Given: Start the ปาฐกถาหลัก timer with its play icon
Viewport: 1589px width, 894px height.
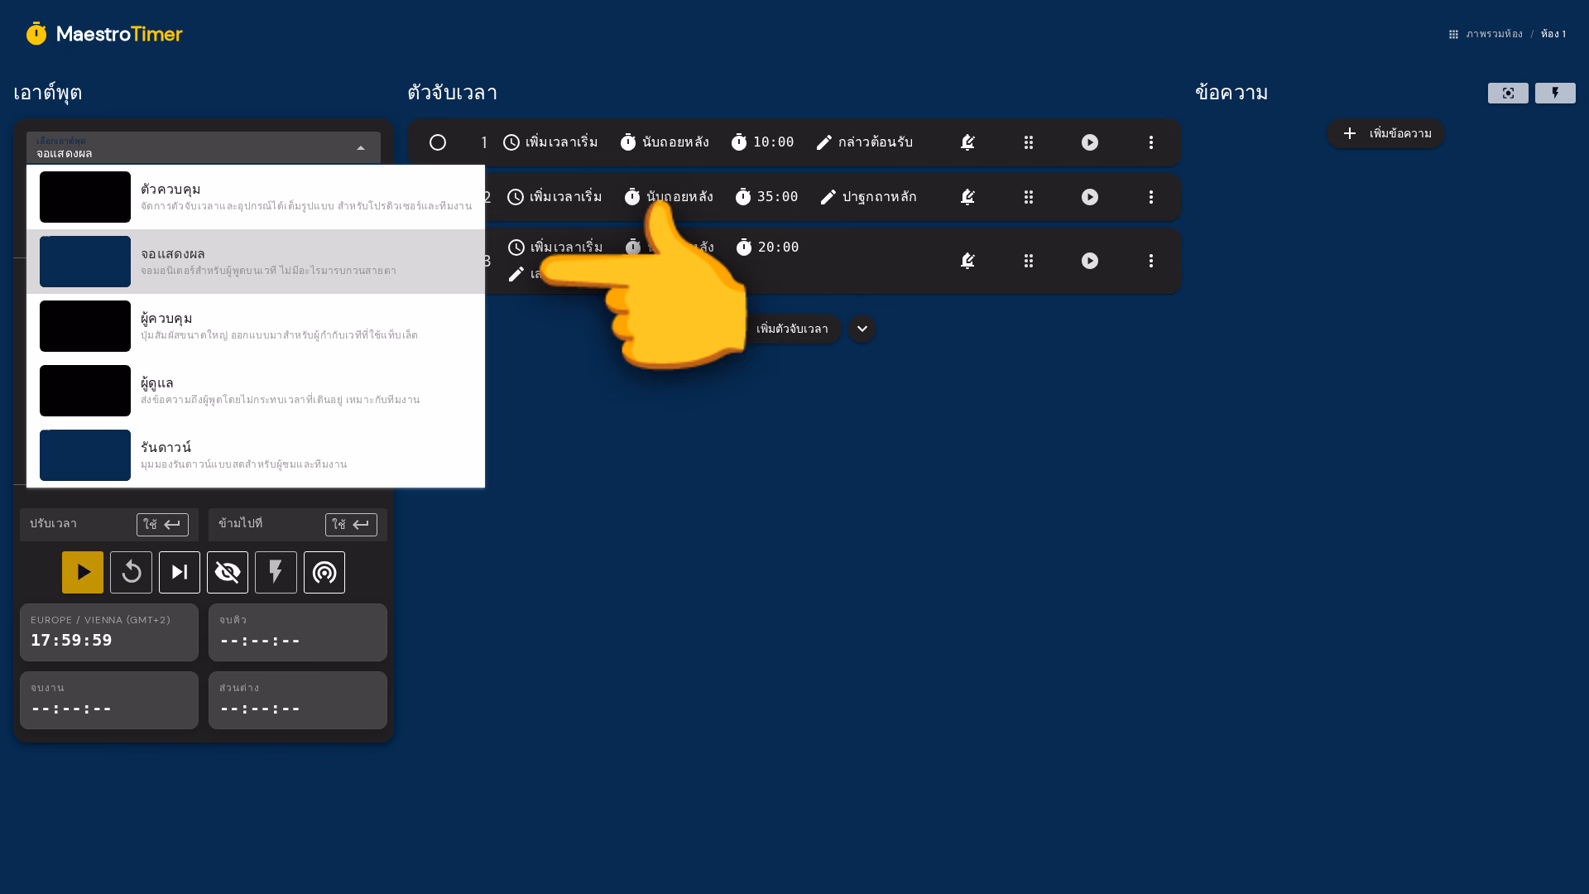Looking at the screenshot, I should [1090, 197].
